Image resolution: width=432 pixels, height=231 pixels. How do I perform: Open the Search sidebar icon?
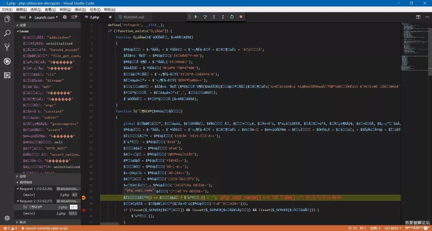(7, 33)
